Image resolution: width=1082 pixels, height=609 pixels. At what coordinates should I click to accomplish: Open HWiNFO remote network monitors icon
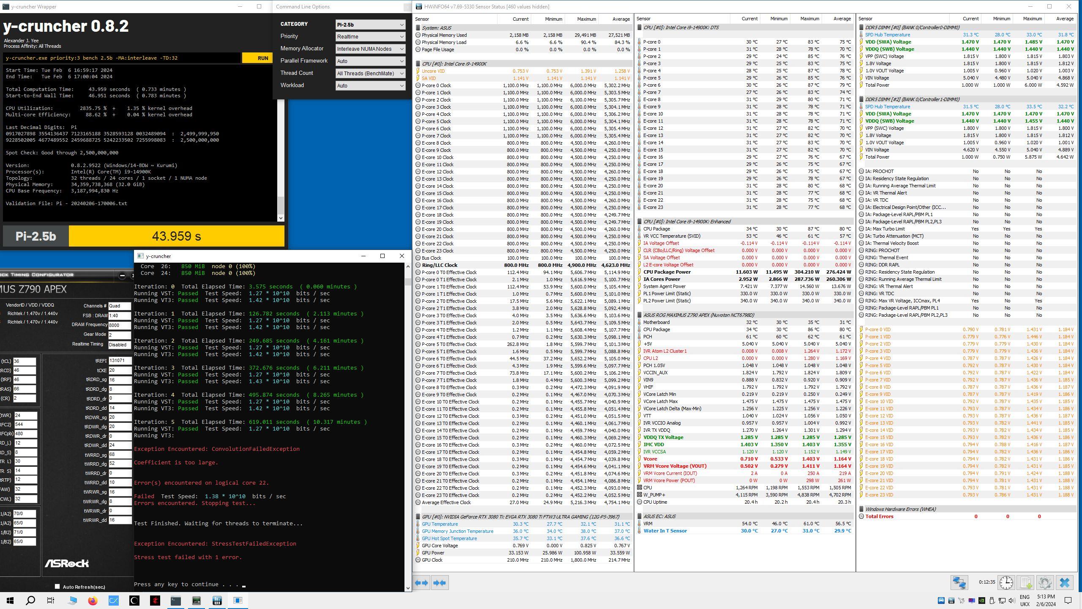[x=959, y=583]
